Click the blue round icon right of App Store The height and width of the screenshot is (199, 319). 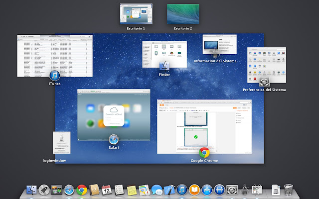point(219,190)
